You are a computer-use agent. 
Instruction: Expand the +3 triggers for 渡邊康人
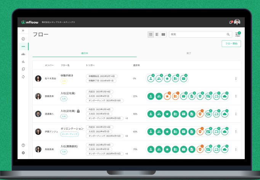pos(127,118)
